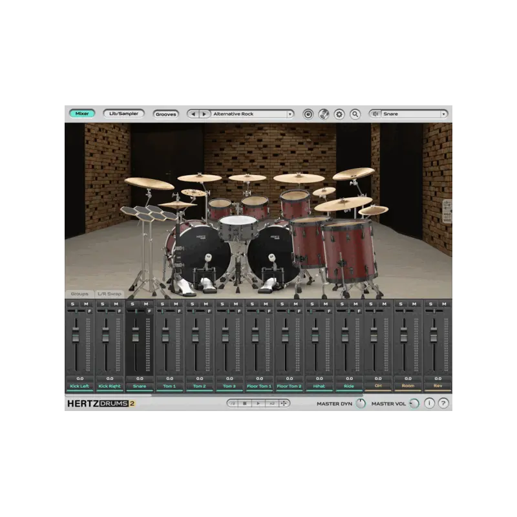Viewport: 517px width, 517px height.
Task: Click the left black kick drum head
Action: pos(203,254)
